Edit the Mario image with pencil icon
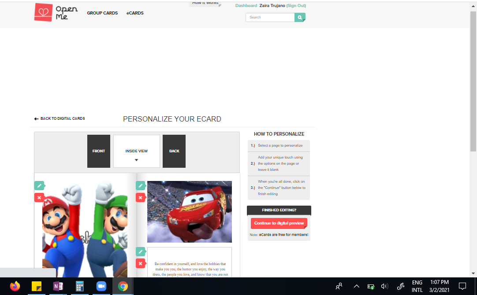Screen dimensions: 477x295 click(x=39, y=186)
